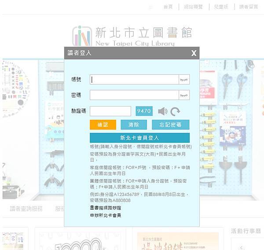The height and width of the screenshot is (250, 264).
Task: Open 活動行事曆 events calendar heading
Action: (246, 231)
